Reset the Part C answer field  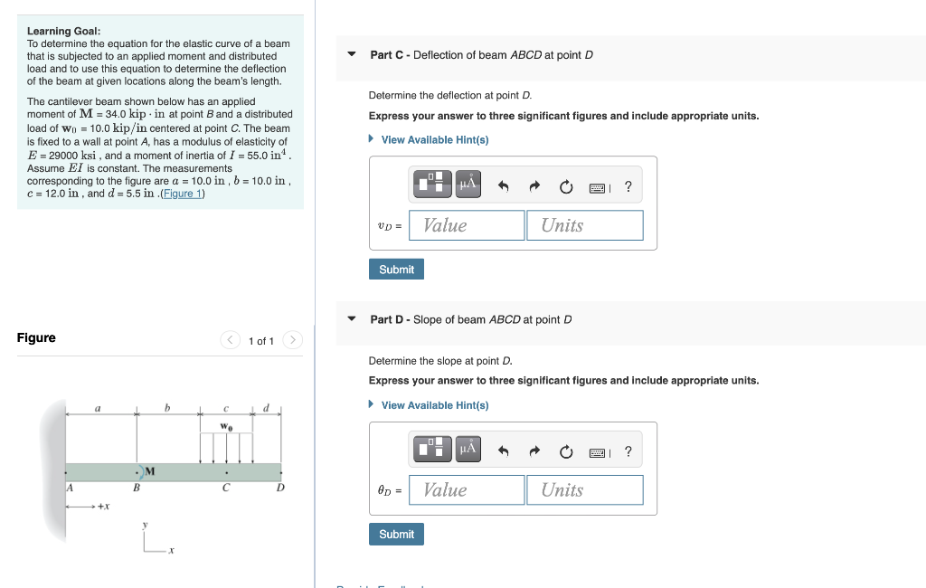point(565,184)
